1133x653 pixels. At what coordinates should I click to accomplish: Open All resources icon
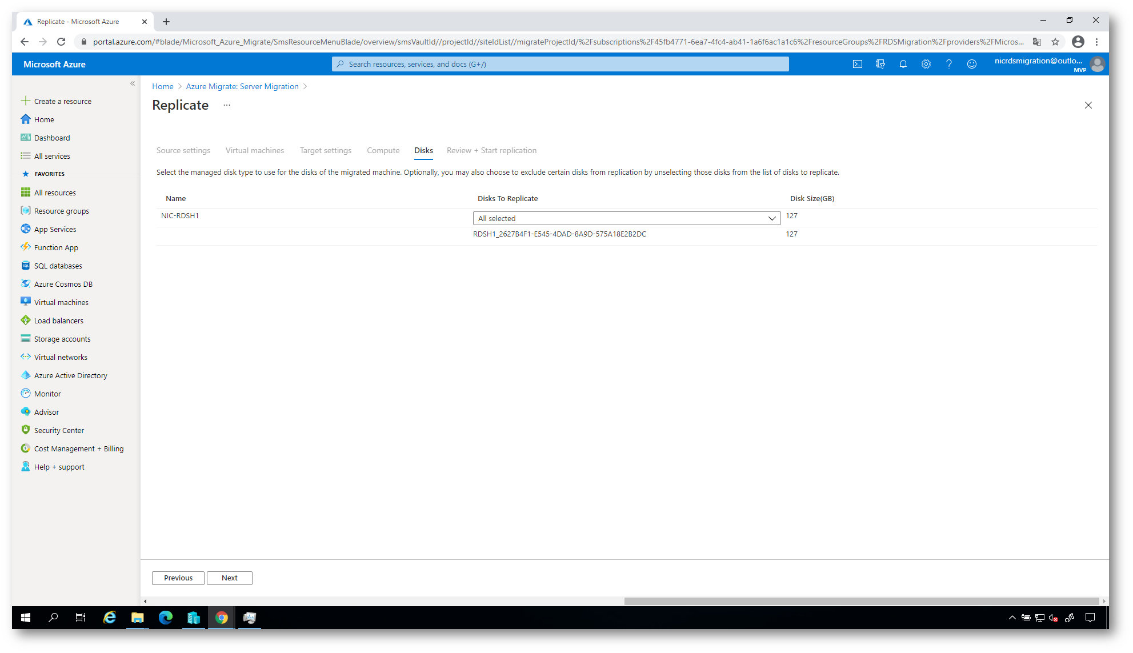(x=26, y=193)
